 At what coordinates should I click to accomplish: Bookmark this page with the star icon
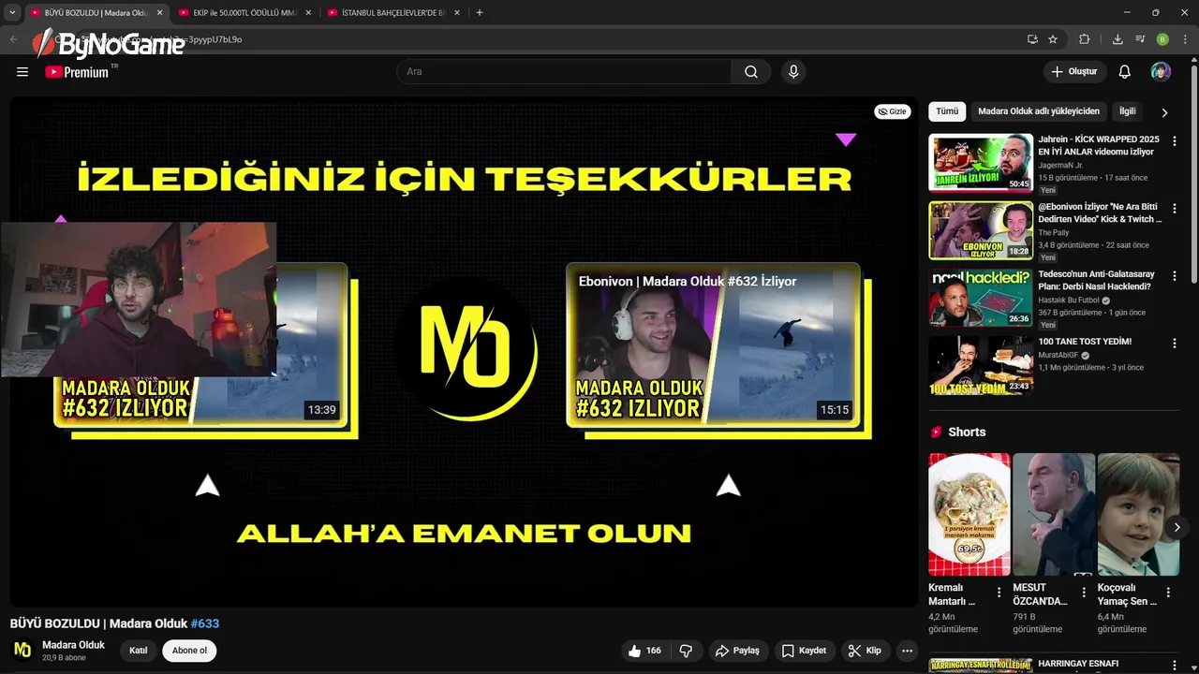pos(1053,39)
